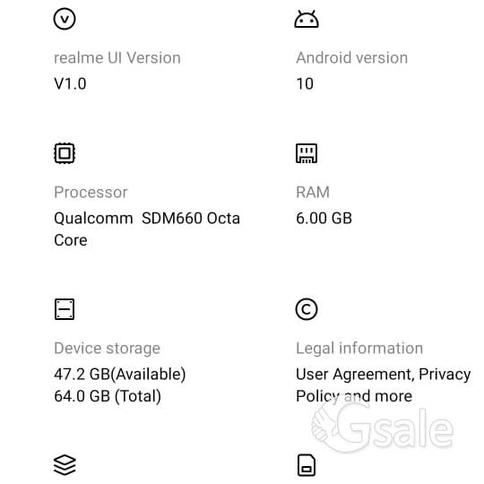Tap the Device storage drive icon
This screenshot has height=484, width=484.
(x=65, y=309)
